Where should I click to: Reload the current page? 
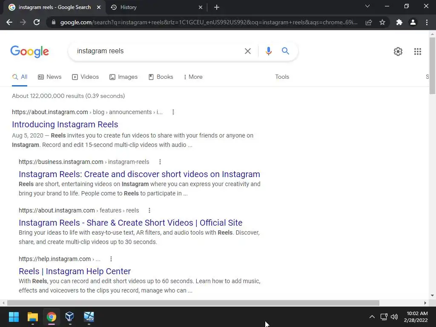tap(37, 22)
